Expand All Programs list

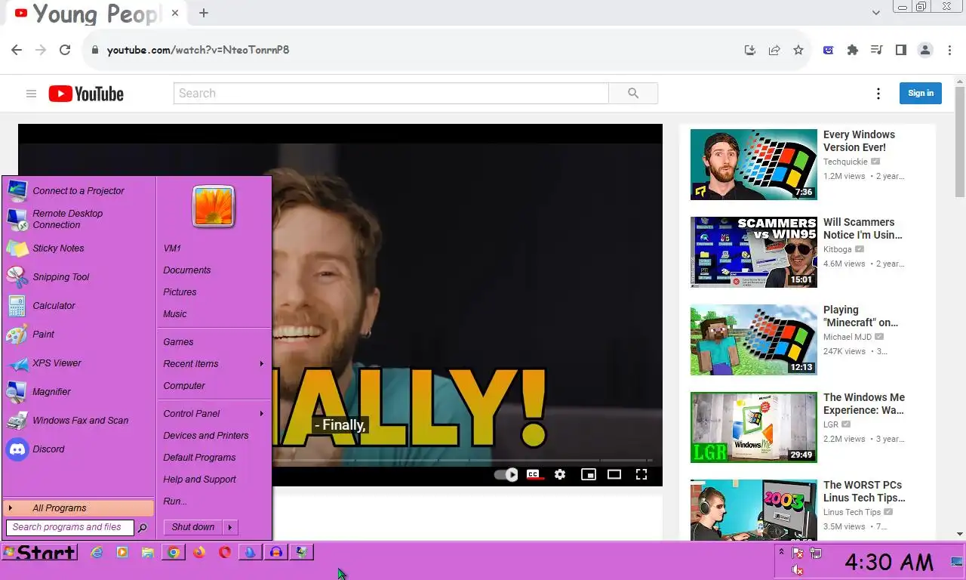[x=78, y=508]
